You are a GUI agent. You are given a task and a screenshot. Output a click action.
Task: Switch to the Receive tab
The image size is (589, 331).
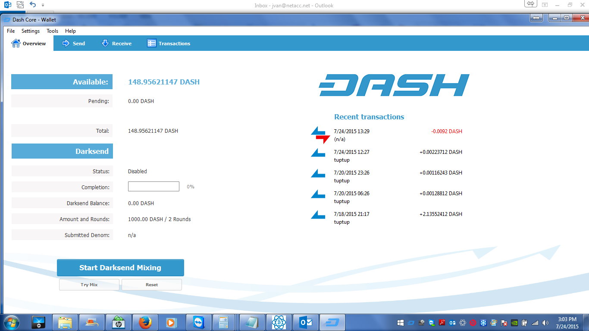click(x=116, y=44)
